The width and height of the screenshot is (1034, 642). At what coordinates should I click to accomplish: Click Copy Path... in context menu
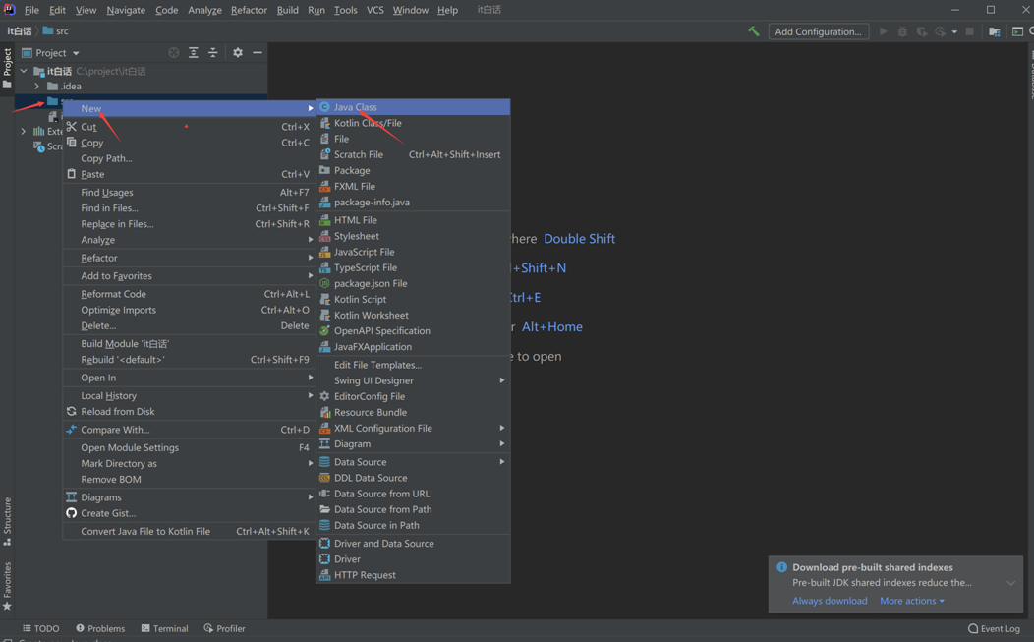(x=189, y=158)
